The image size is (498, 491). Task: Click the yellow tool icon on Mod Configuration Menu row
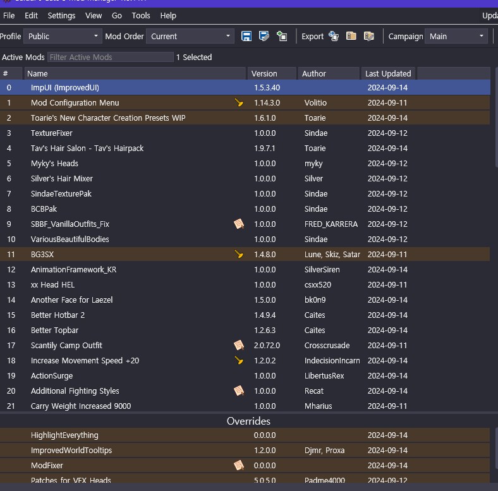[239, 103]
